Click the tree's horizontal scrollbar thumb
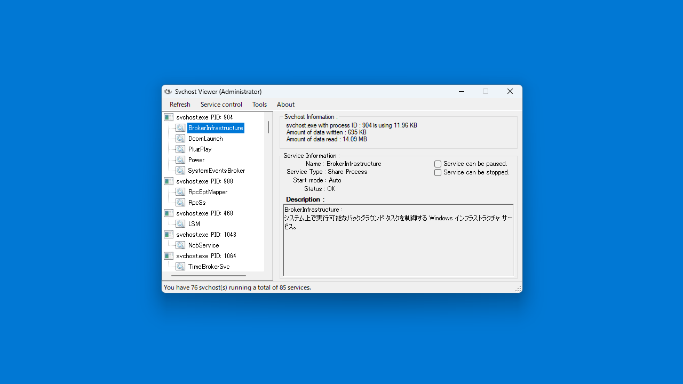Image resolution: width=683 pixels, height=384 pixels. pos(209,276)
